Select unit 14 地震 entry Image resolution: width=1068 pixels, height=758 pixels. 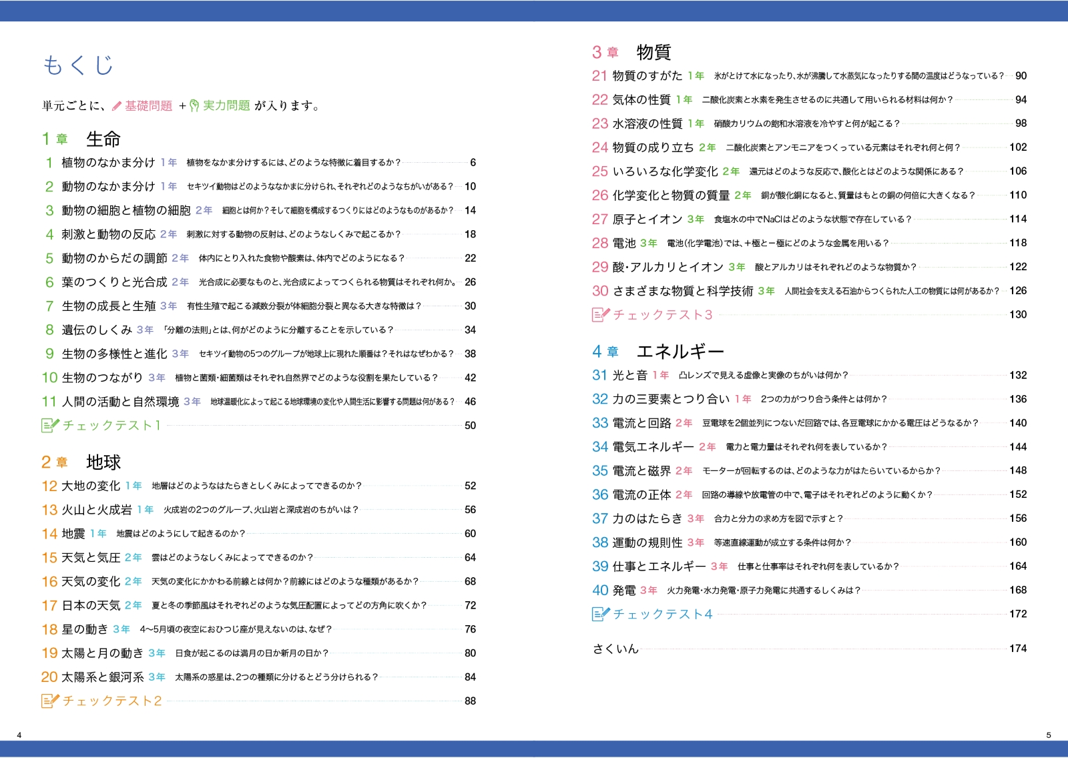coord(73,534)
